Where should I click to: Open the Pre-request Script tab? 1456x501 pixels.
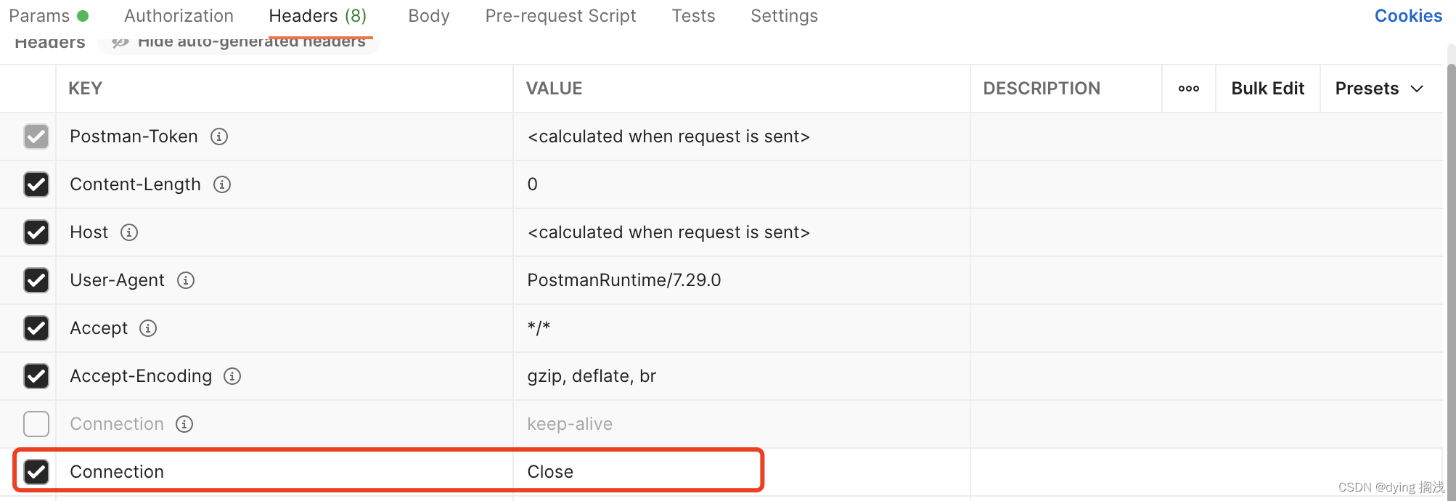[560, 16]
